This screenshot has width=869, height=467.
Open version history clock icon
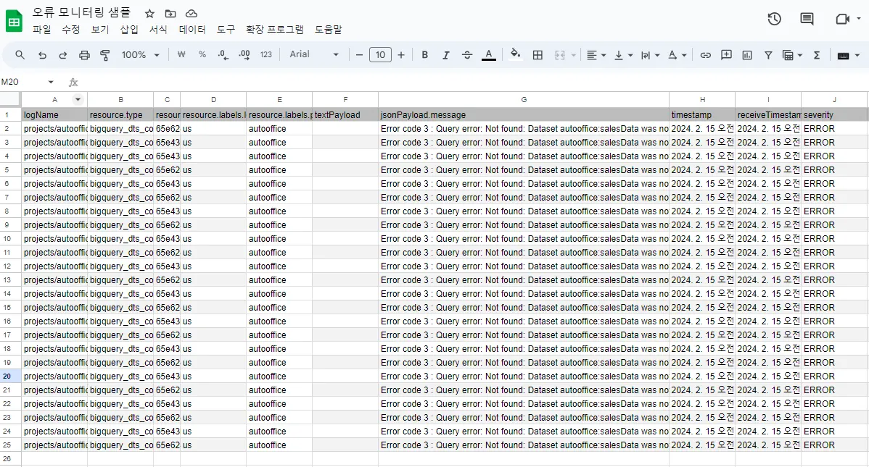tap(774, 19)
